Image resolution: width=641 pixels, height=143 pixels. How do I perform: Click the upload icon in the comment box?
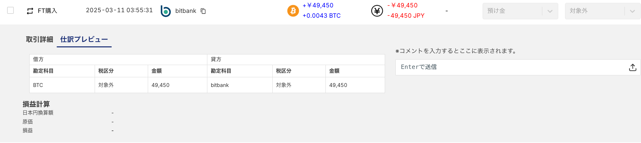632,67
